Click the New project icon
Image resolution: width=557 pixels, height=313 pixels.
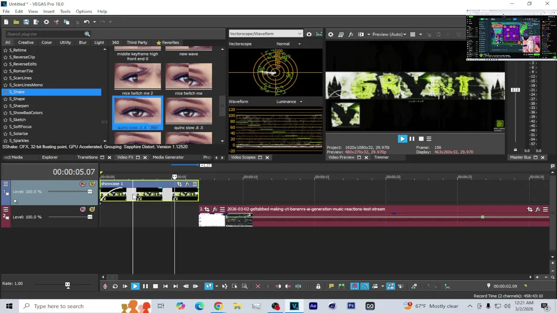click(6, 22)
